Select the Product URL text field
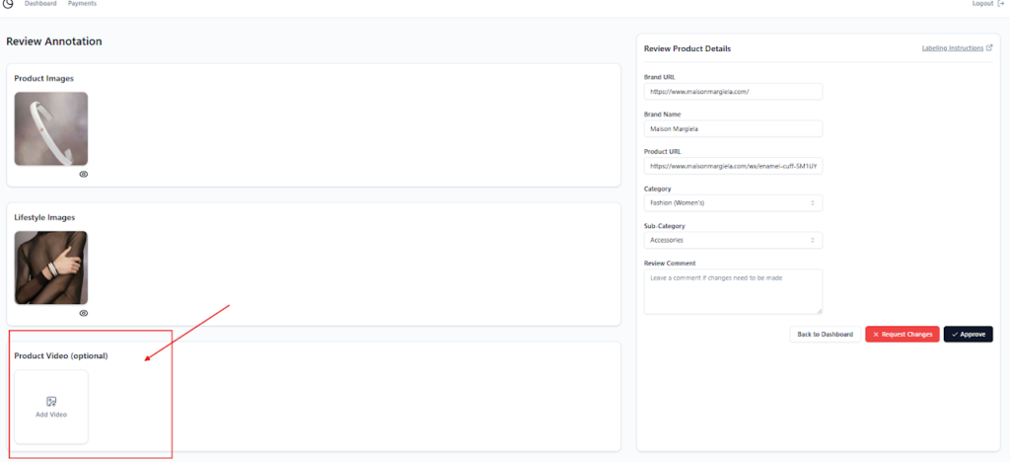 coord(733,167)
